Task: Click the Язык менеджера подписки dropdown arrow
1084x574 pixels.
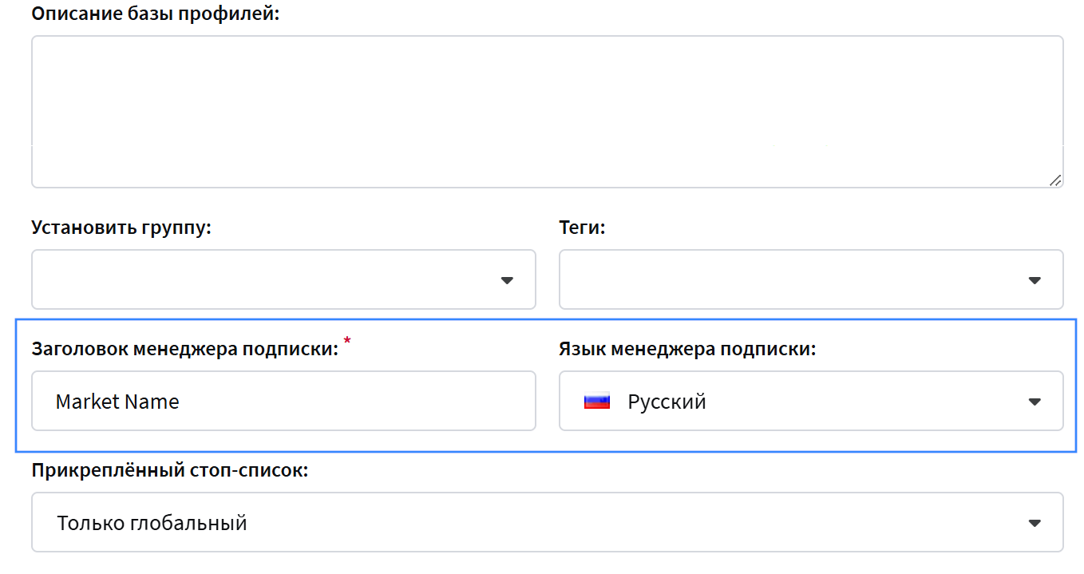Action: tap(1035, 402)
